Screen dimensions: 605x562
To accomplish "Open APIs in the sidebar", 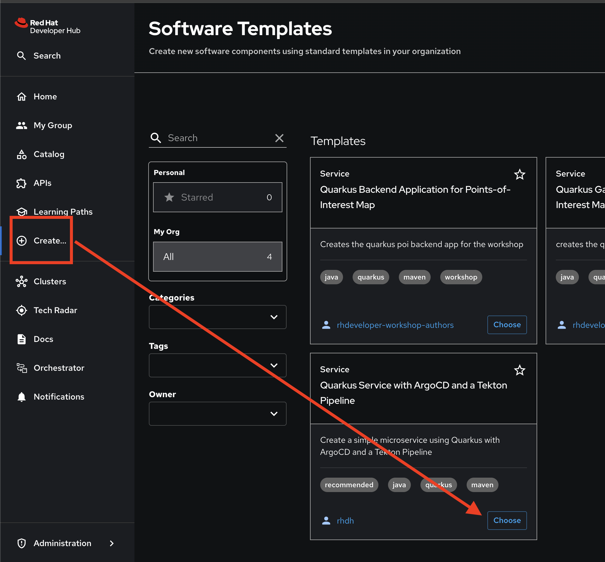I will click(42, 183).
